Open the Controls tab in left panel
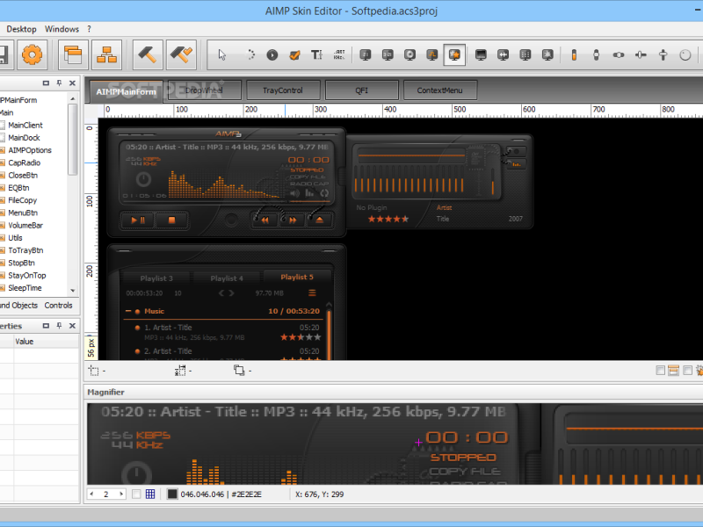This screenshot has height=527, width=703. 58,305
